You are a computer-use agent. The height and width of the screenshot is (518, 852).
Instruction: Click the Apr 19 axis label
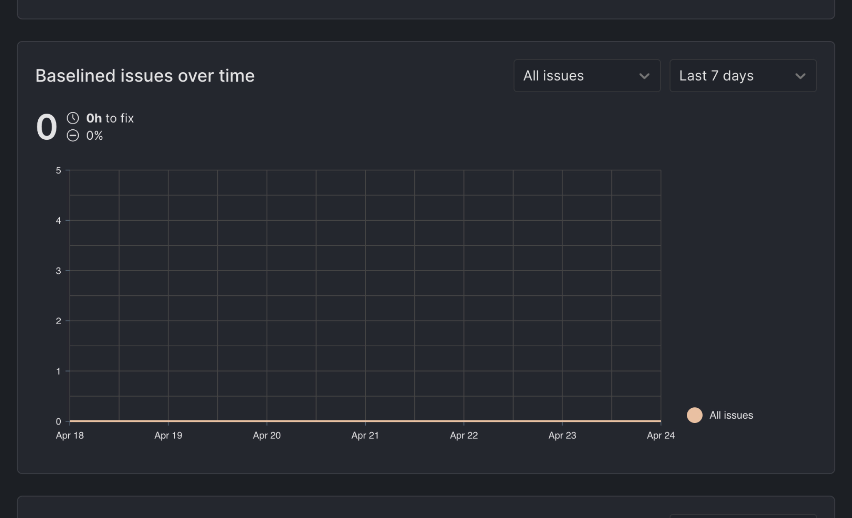click(x=168, y=435)
